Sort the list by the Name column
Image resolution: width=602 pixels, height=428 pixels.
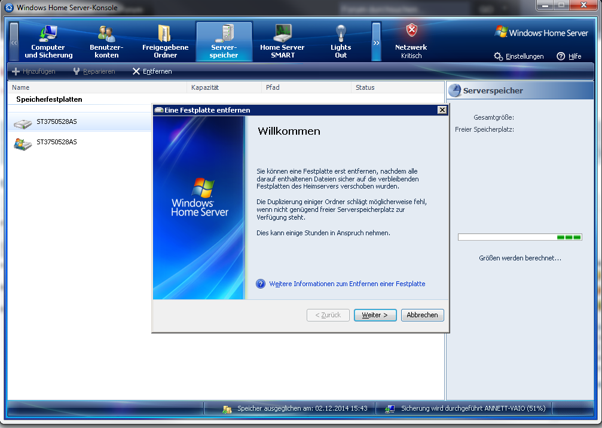tap(97, 87)
